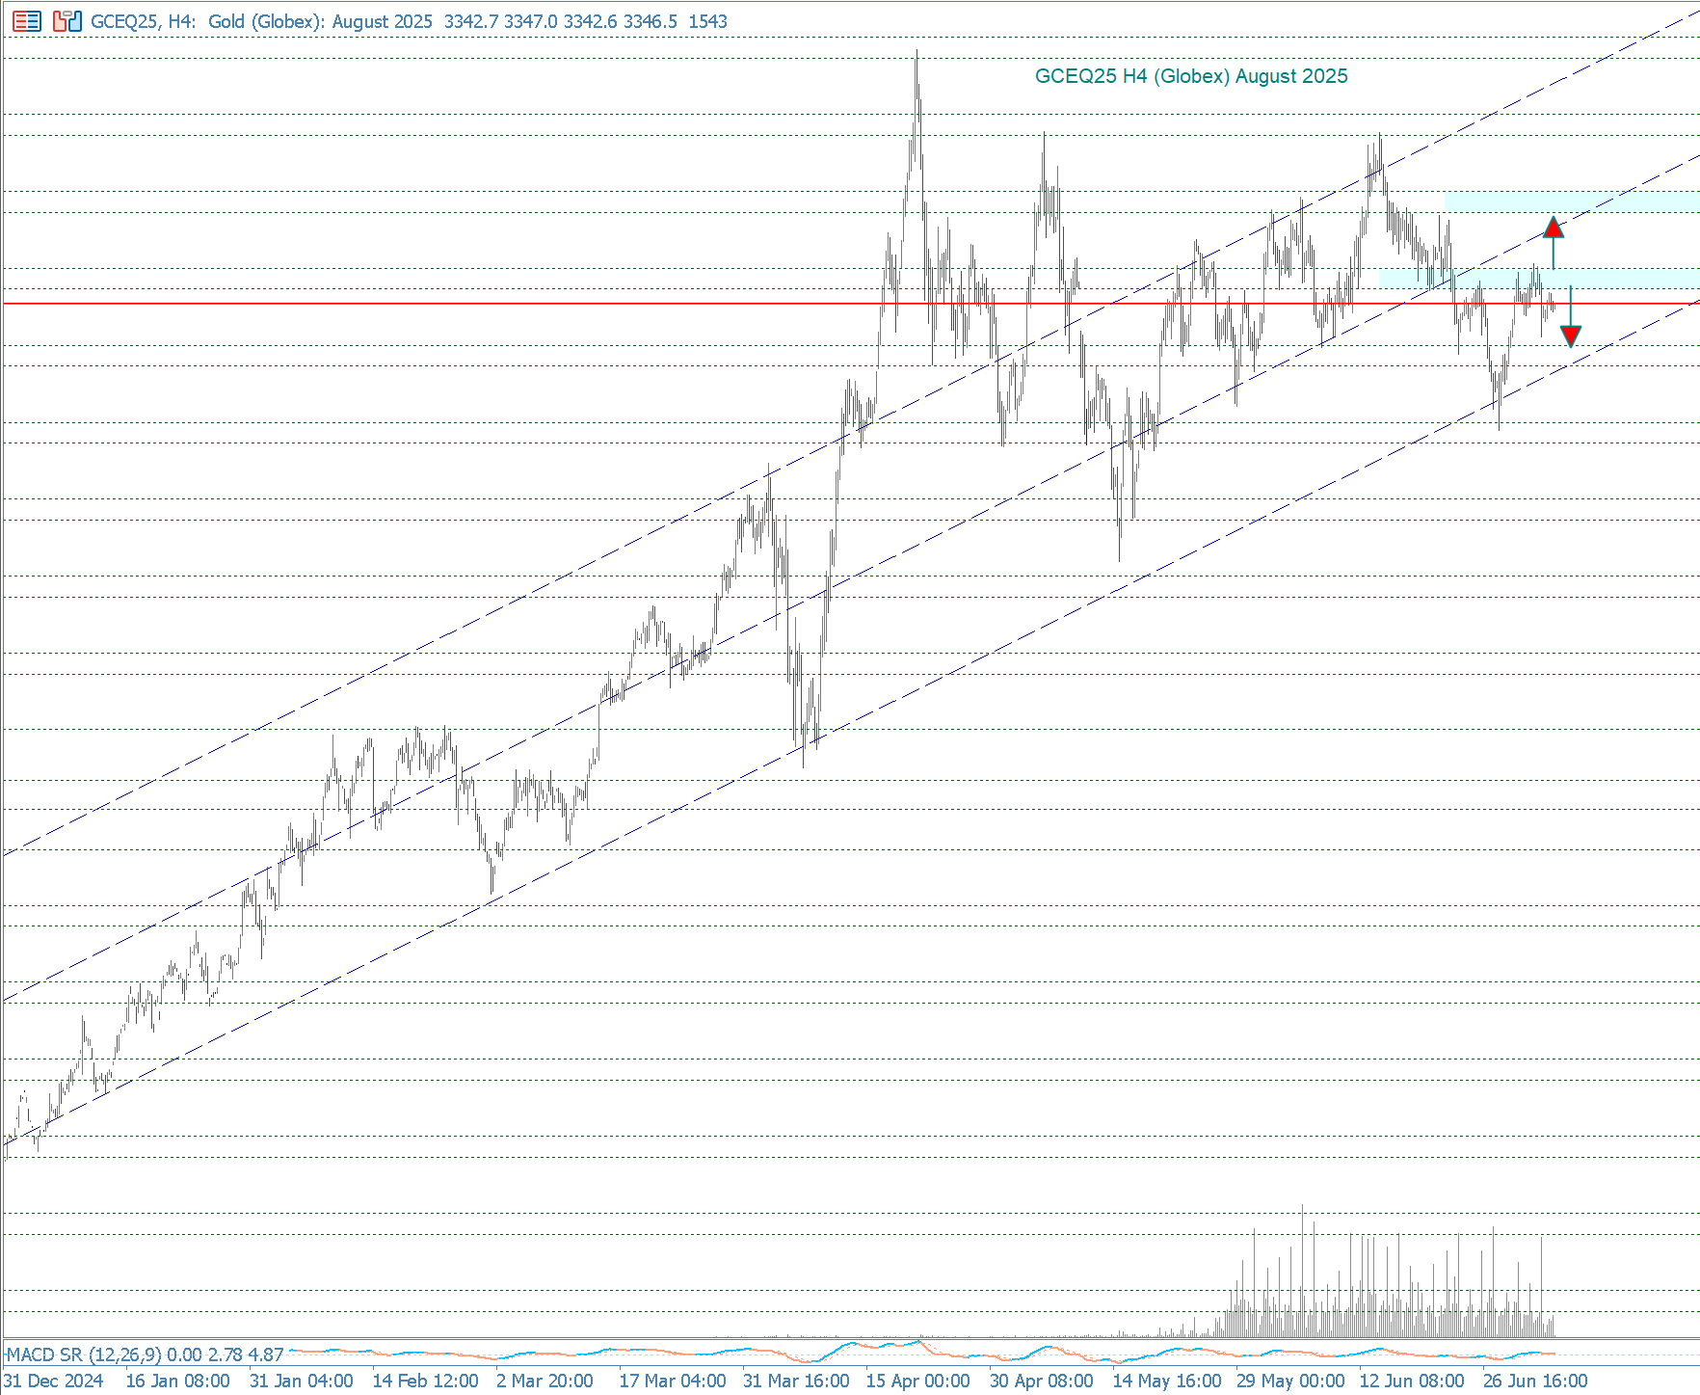Click the 14 May 16:00 time label

pos(1166,1381)
